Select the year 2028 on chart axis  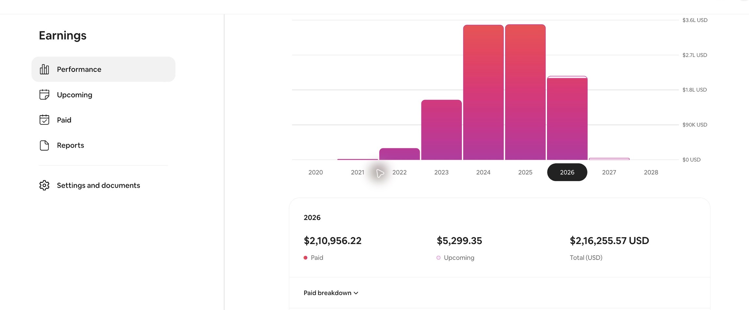coord(651,172)
